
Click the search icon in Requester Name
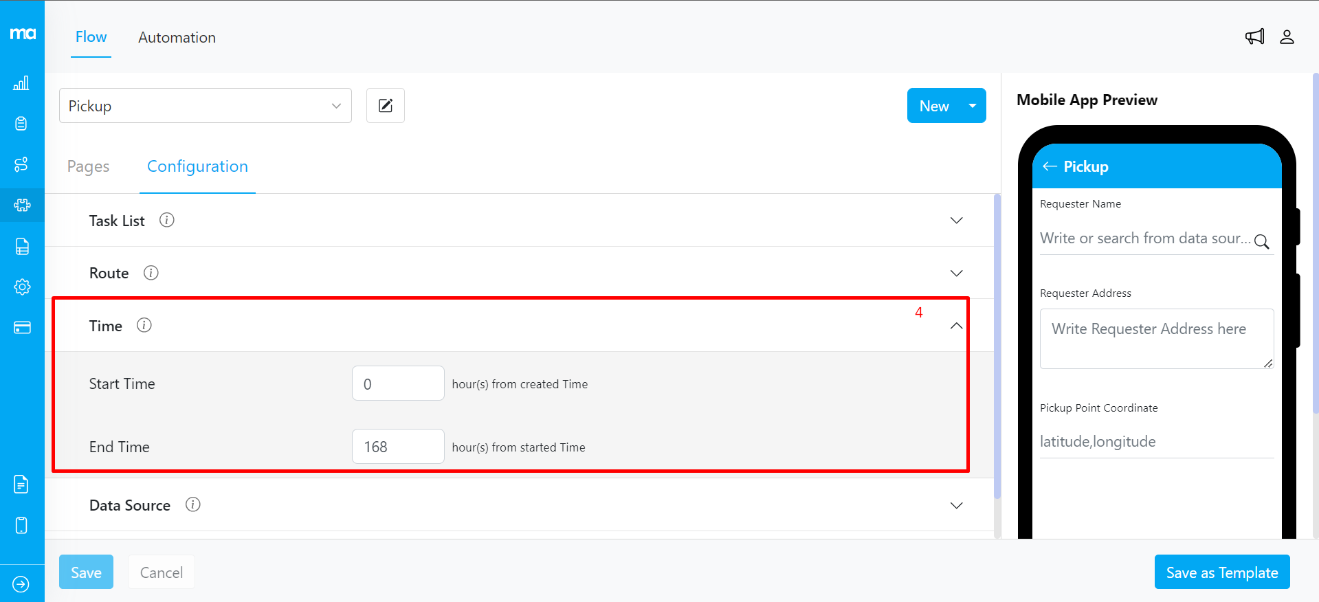point(1261,241)
